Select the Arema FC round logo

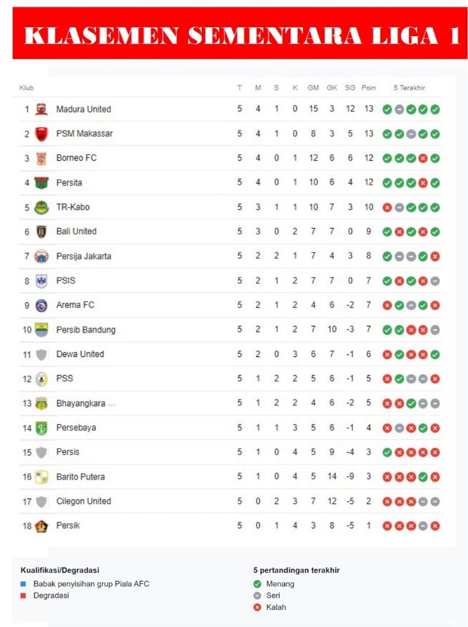click(41, 305)
